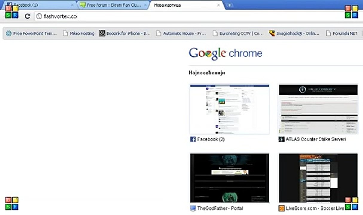Open the Forumski NET bookmark
363x215 pixels.
point(342,33)
